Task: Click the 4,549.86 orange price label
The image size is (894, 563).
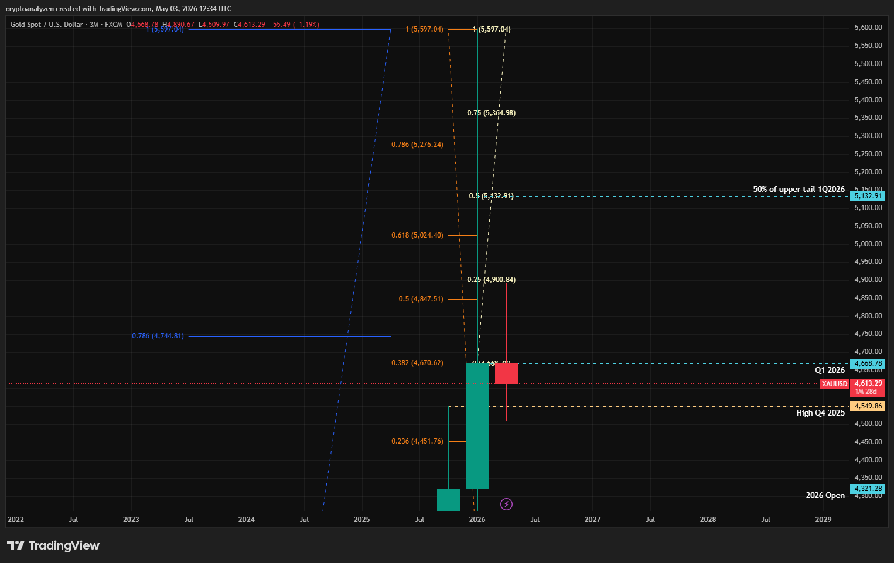Action: [868, 406]
